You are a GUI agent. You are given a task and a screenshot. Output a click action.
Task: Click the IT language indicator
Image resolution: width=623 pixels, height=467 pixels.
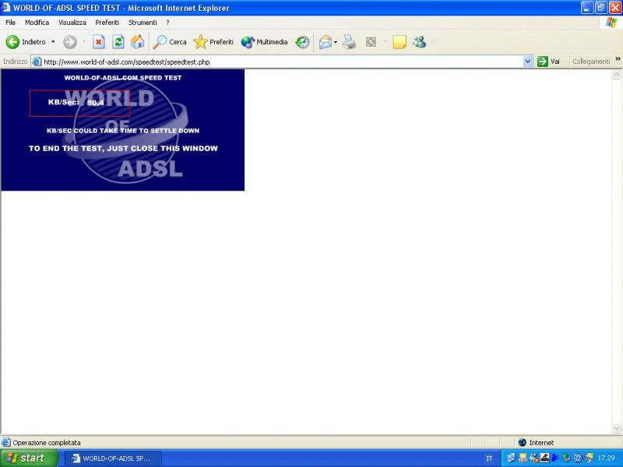(x=489, y=458)
